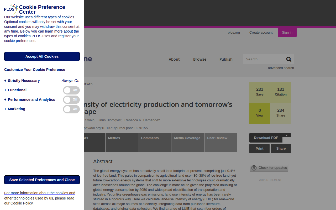Image resolution: width=336 pixels, height=210 pixels.
Task: Switch to the Media Coverage tab
Action: (188, 143)
